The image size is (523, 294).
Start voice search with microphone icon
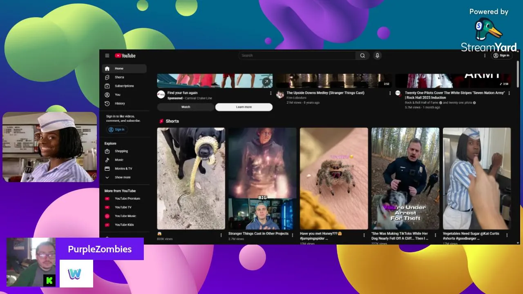point(377,56)
